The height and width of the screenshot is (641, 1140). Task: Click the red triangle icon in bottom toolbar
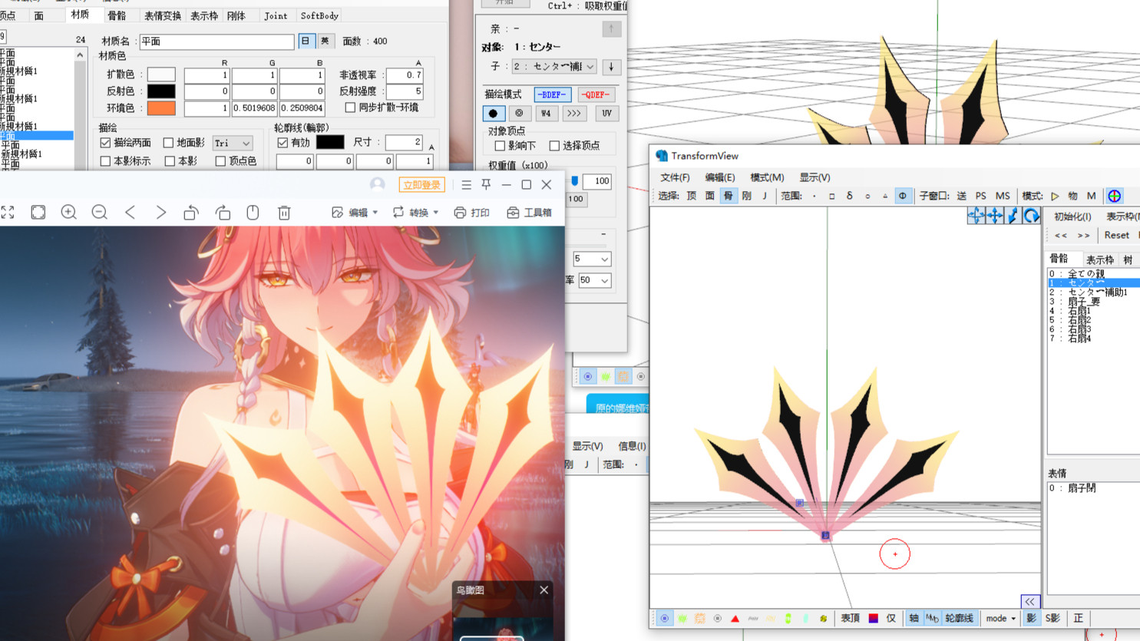(735, 619)
